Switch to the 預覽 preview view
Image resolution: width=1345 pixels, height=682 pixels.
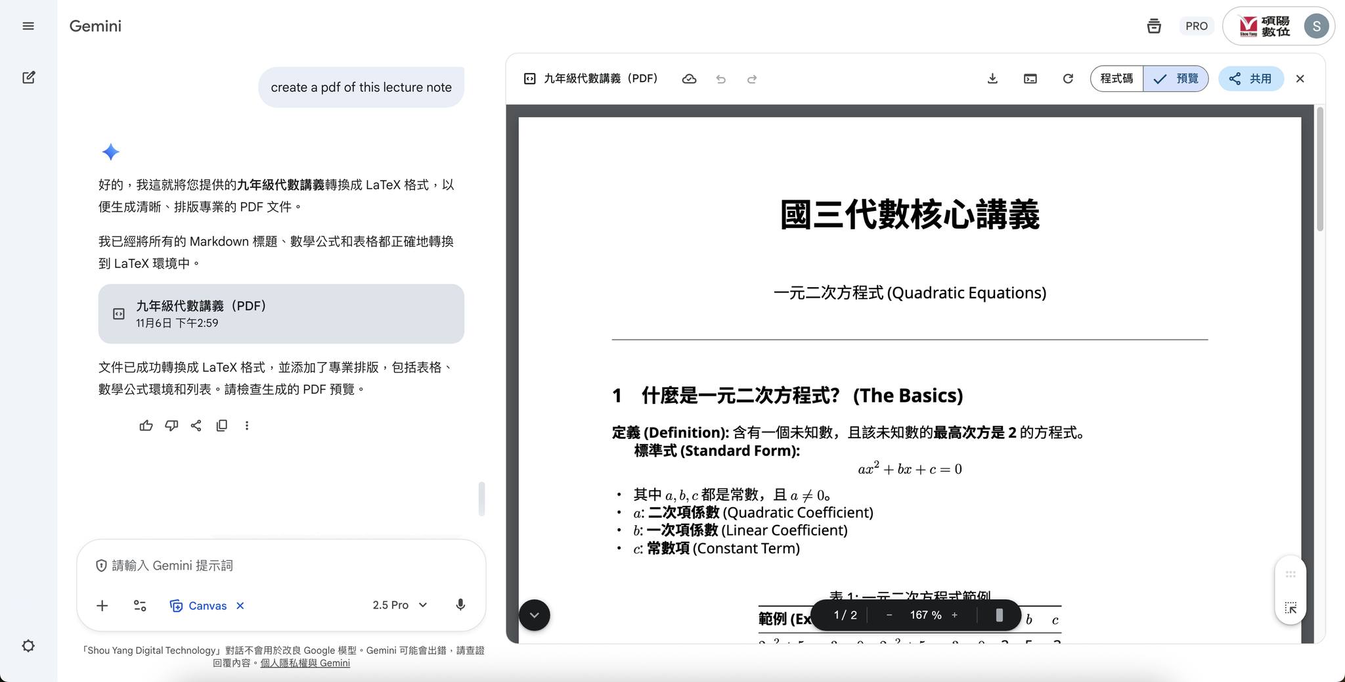1176,79
